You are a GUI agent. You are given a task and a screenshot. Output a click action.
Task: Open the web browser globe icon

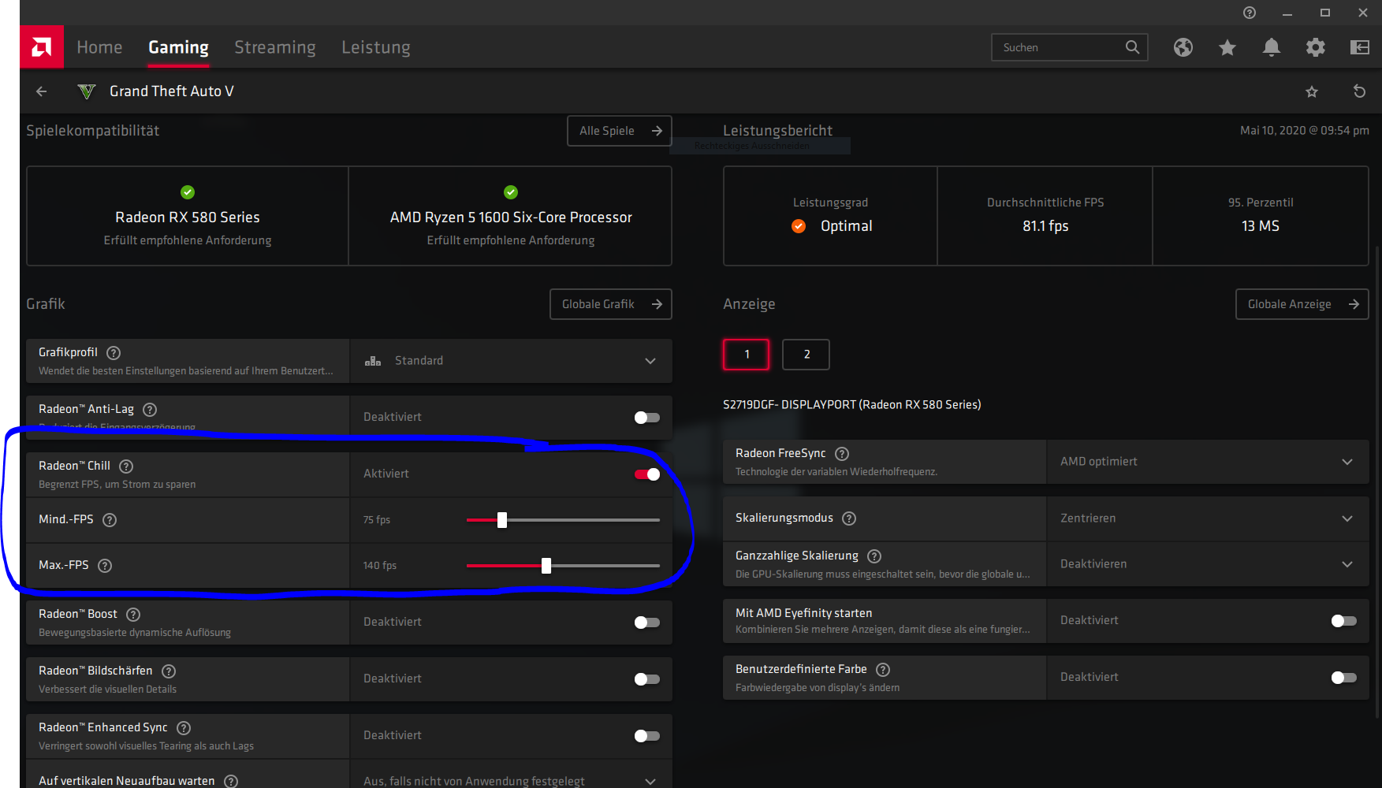click(1183, 47)
